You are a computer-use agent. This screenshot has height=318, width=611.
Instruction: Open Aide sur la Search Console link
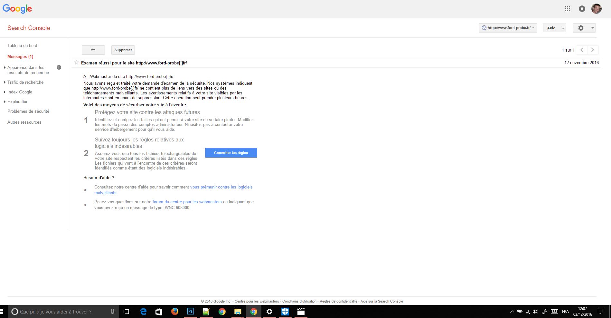(x=382, y=301)
